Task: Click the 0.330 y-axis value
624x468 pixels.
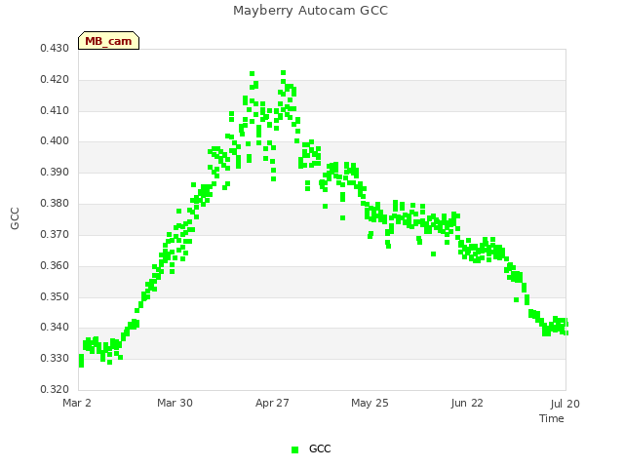Action: tap(55, 358)
